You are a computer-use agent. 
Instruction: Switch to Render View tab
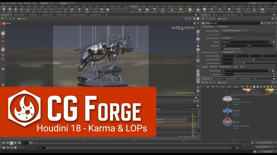33,15
